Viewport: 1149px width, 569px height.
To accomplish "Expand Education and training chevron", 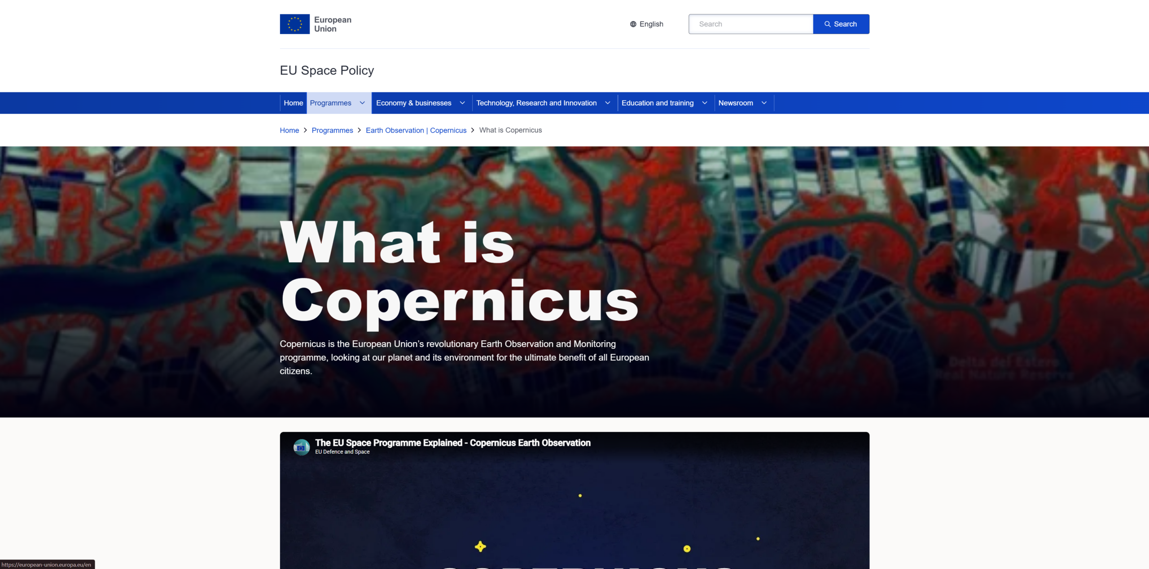I will tap(705, 103).
